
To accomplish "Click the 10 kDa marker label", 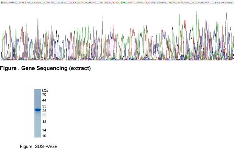I will point(44,136).
